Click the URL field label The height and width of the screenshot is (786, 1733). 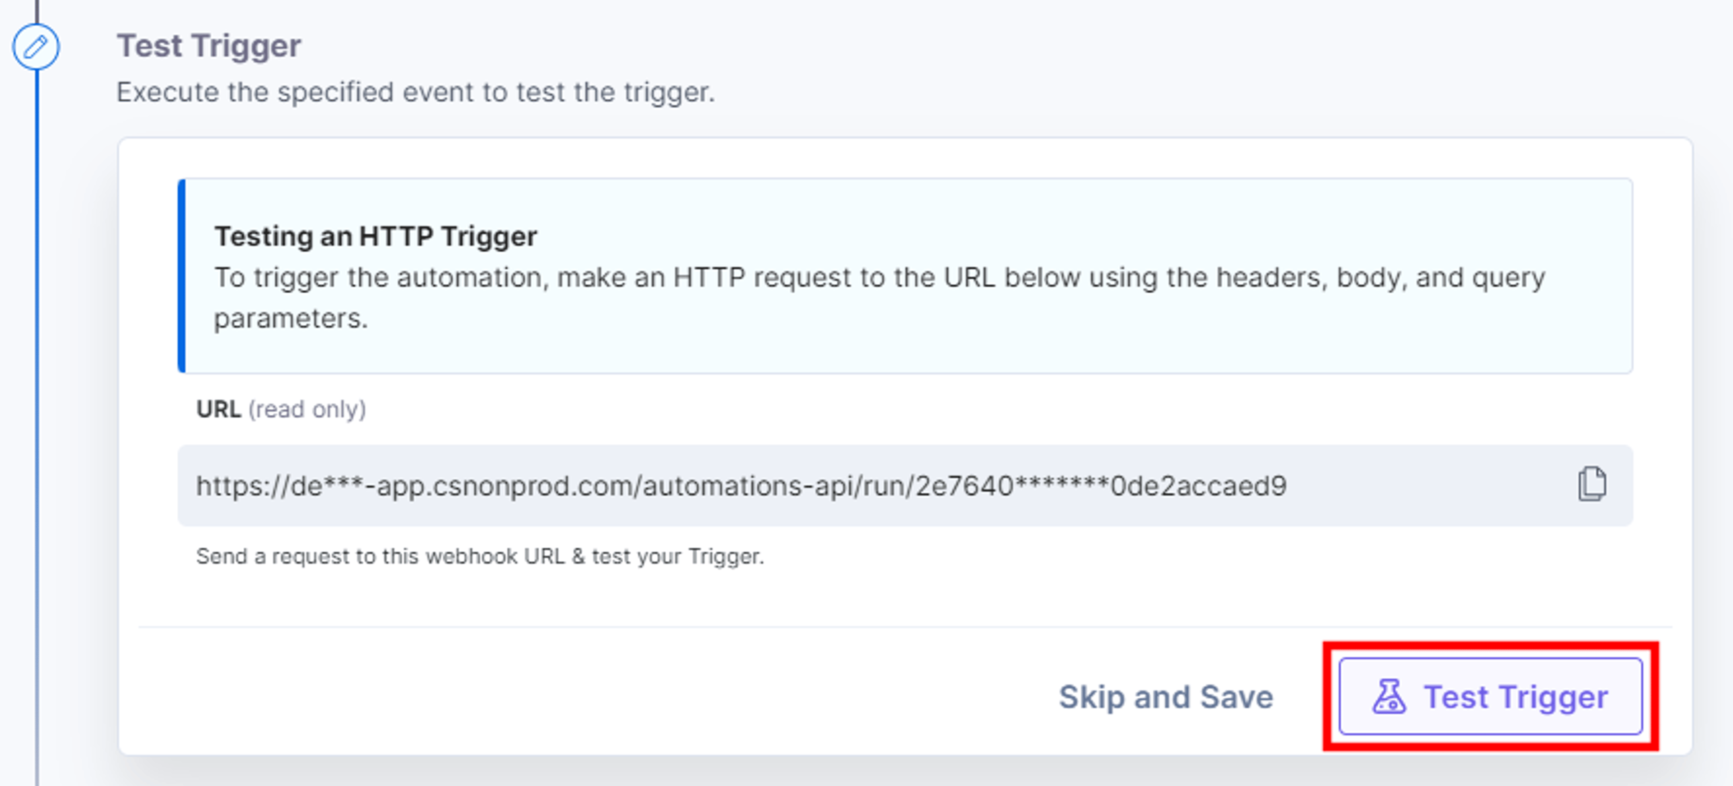coord(218,410)
